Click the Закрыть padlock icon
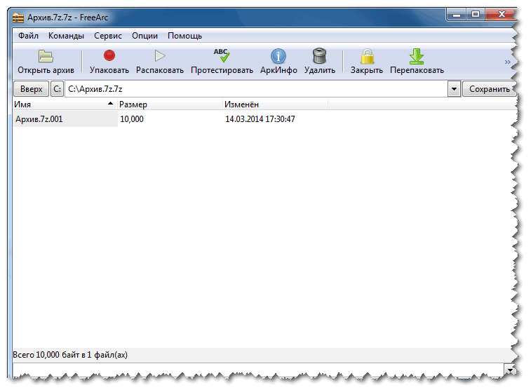 (x=367, y=56)
